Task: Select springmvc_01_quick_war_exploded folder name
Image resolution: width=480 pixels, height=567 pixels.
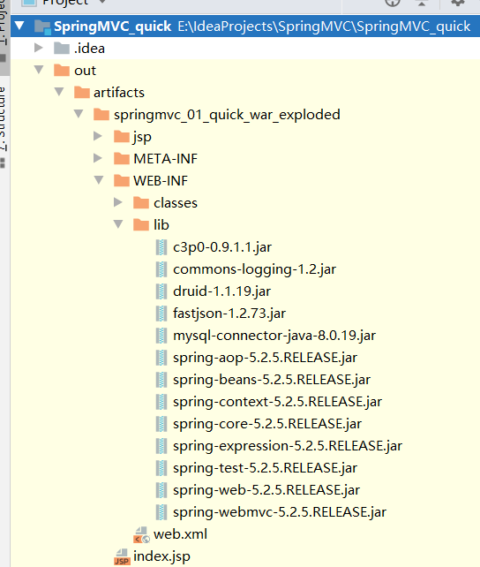Action: [x=227, y=115]
